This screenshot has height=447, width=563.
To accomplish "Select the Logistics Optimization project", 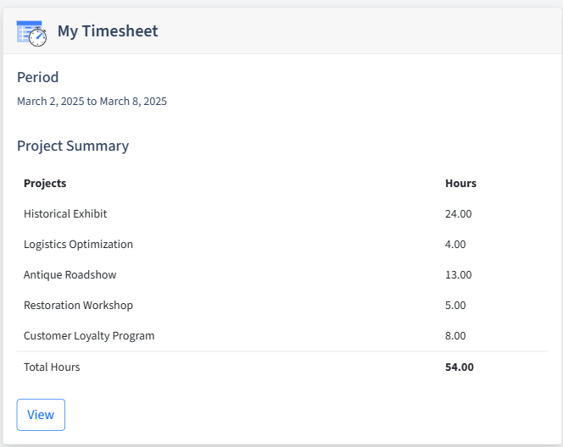I will [78, 244].
